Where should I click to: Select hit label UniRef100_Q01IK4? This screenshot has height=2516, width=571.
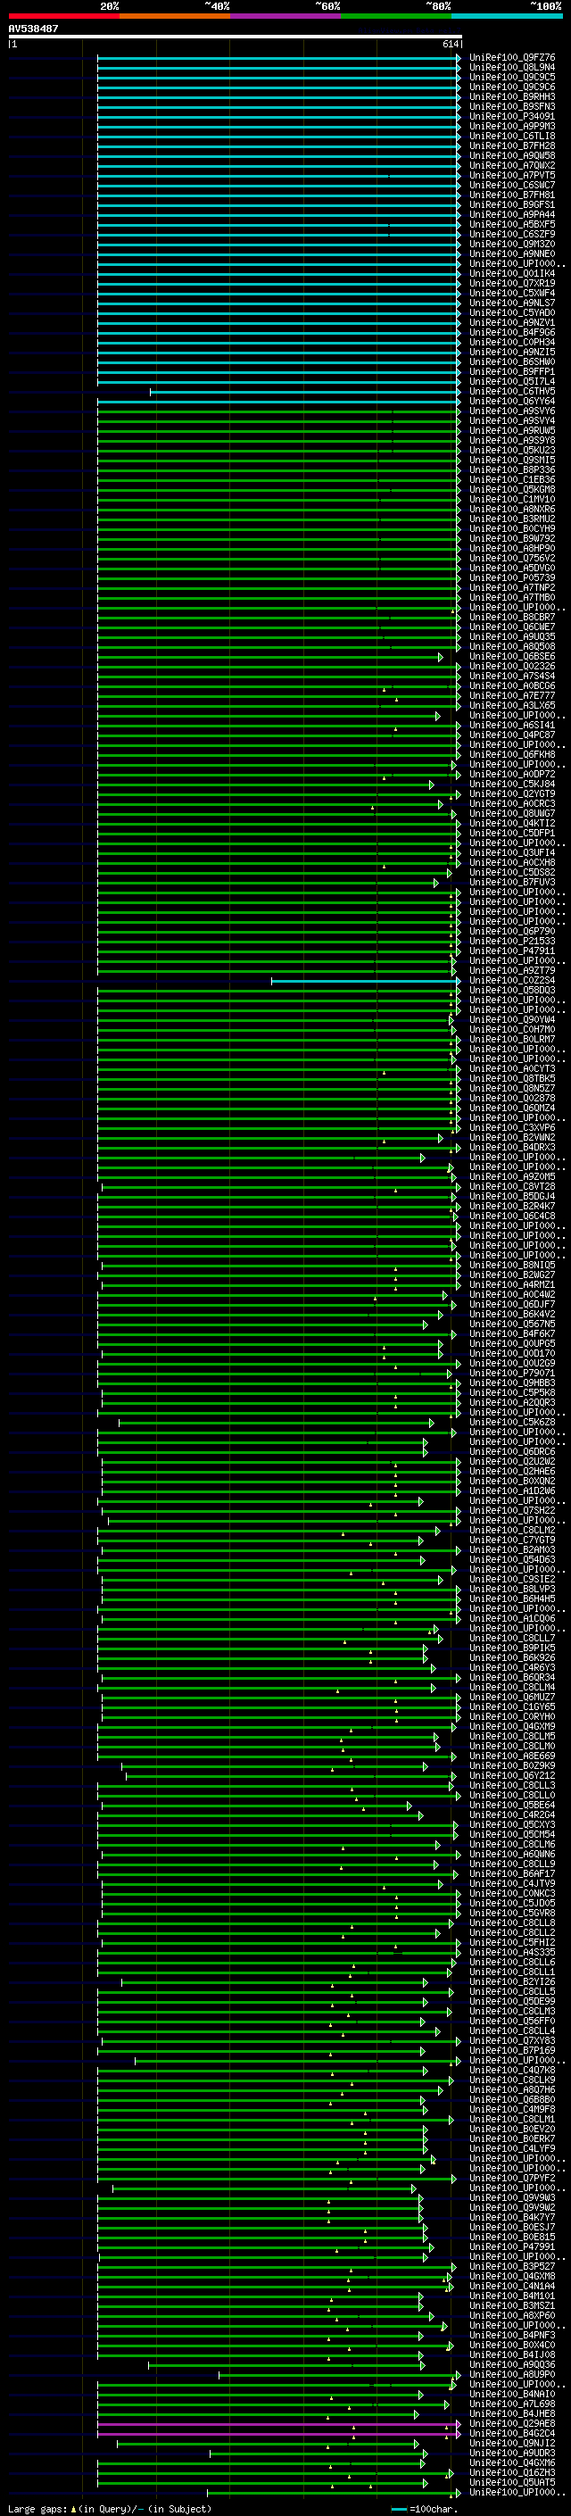click(x=512, y=273)
